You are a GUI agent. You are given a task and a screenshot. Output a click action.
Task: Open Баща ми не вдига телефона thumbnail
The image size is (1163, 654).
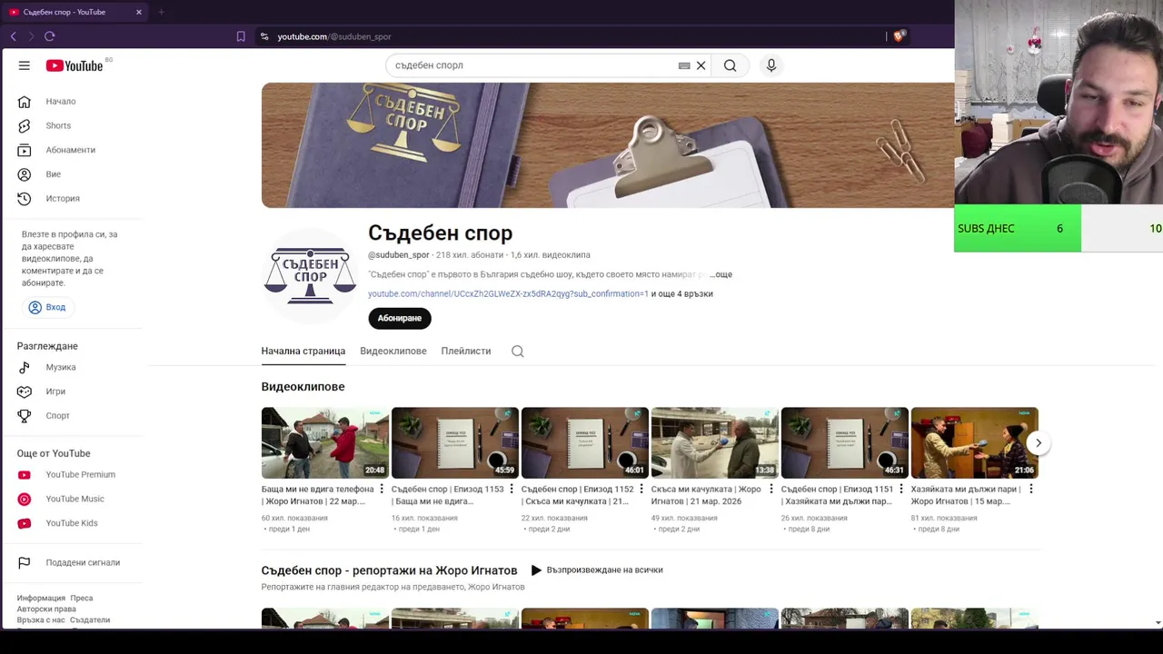click(x=324, y=442)
